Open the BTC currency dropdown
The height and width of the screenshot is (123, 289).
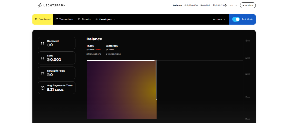[233, 5]
